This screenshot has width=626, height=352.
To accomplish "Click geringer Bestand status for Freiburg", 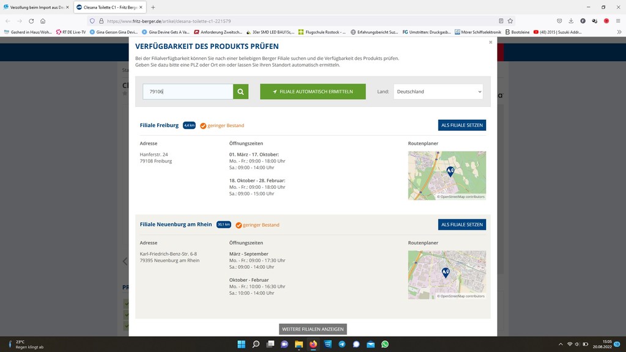I will pos(222,125).
